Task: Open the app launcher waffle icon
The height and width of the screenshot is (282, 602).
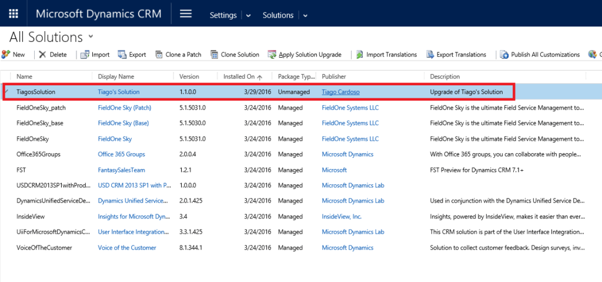Action: tap(14, 14)
